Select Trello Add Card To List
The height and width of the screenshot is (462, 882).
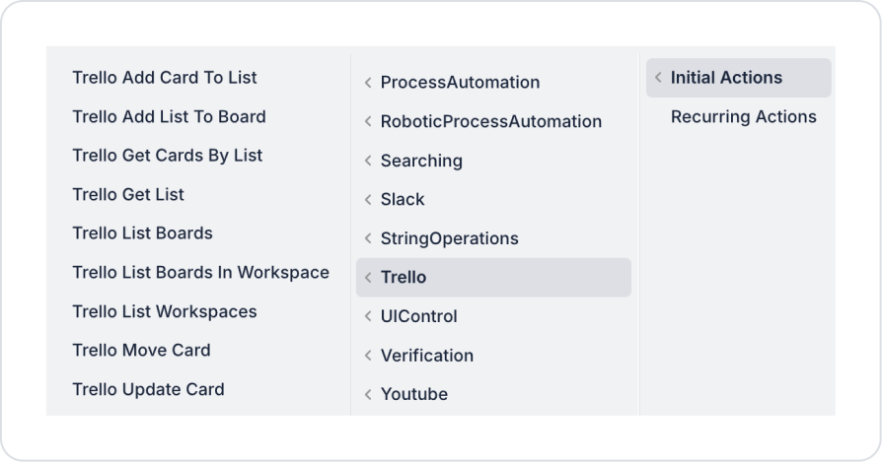coord(165,78)
